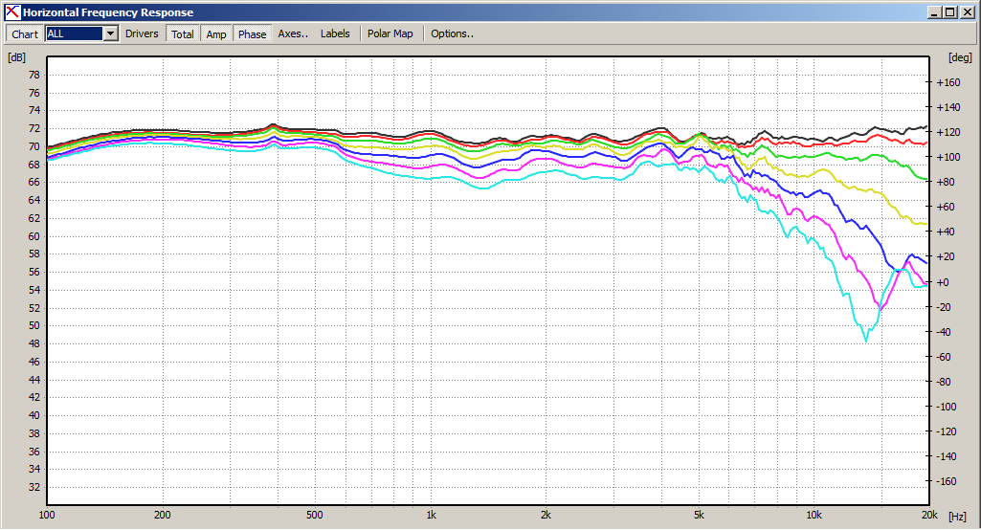Click the black on-axis curve at 20k
Viewport: 981px width, 530px height.
coord(925,127)
